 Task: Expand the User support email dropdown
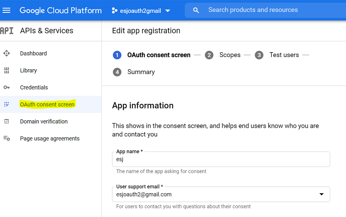(321, 194)
